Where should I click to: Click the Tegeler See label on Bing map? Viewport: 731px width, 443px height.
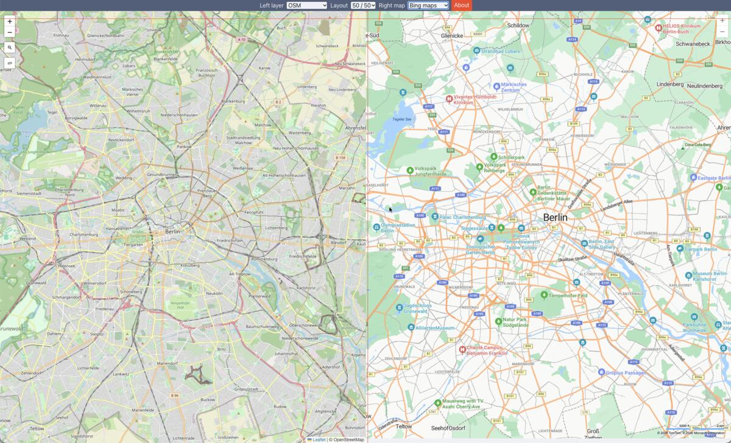coord(403,119)
